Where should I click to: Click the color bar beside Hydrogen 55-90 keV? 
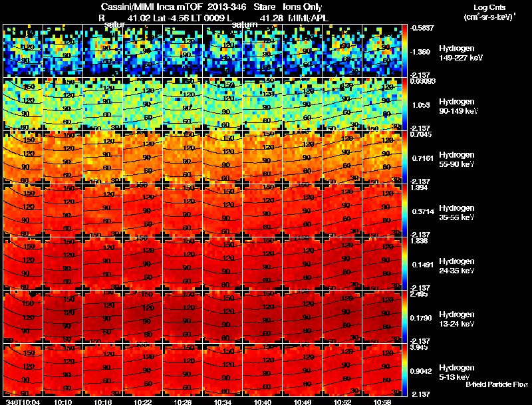405,158
